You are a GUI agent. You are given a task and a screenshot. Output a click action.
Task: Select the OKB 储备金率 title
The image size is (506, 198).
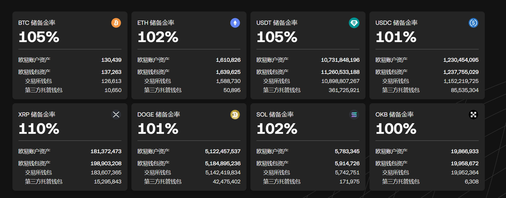394,114
